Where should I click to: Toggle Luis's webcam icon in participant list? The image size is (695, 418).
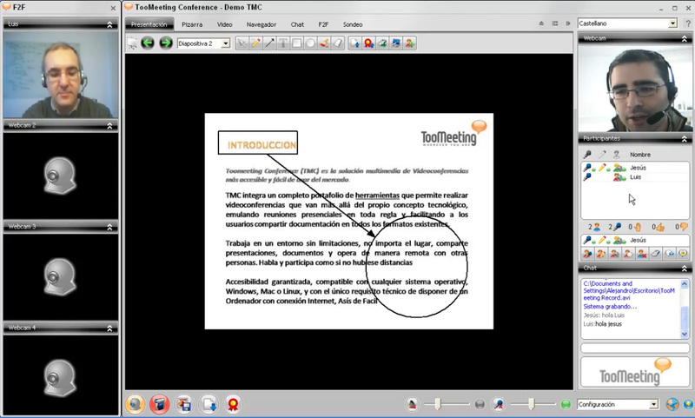[619, 177]
